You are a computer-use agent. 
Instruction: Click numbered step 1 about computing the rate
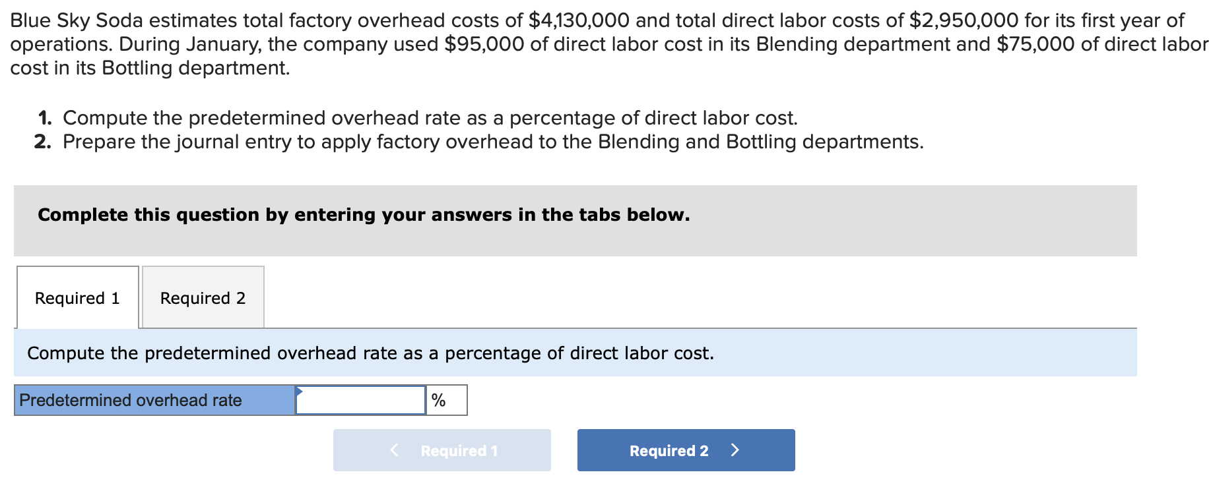point(430,118)
